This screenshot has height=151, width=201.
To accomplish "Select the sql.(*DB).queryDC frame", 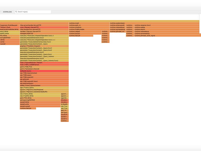I will point(44,77).
